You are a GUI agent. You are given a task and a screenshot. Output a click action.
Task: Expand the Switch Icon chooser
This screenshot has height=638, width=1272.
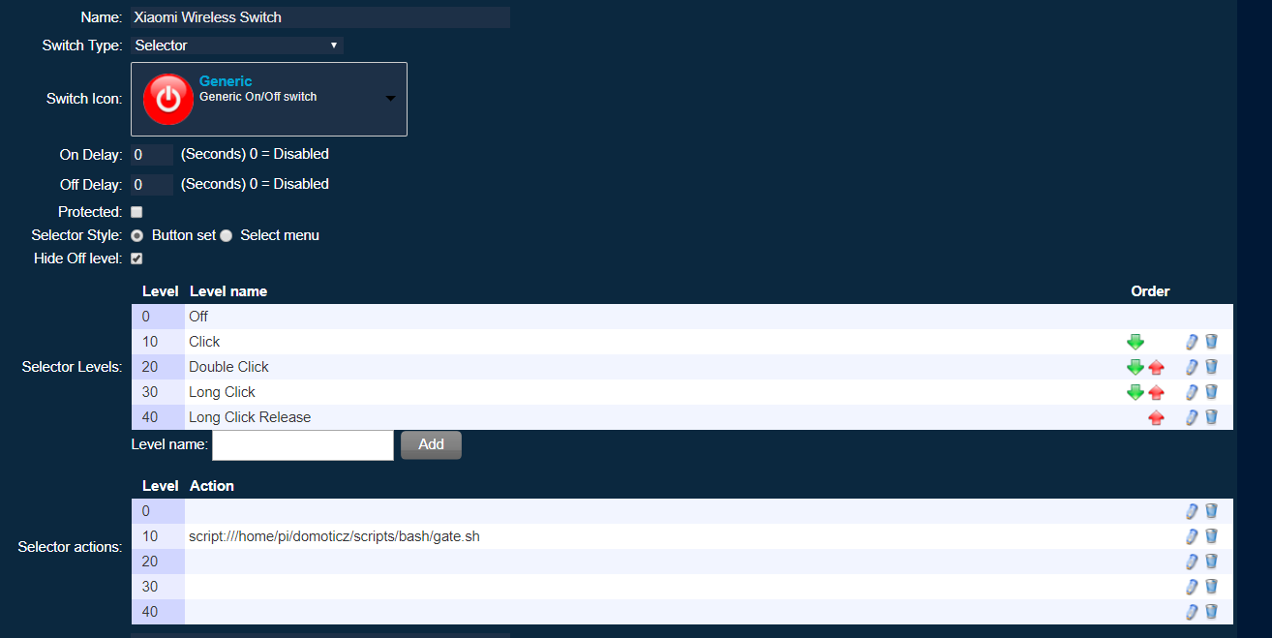pyautogui.click(x=269, y=100)
